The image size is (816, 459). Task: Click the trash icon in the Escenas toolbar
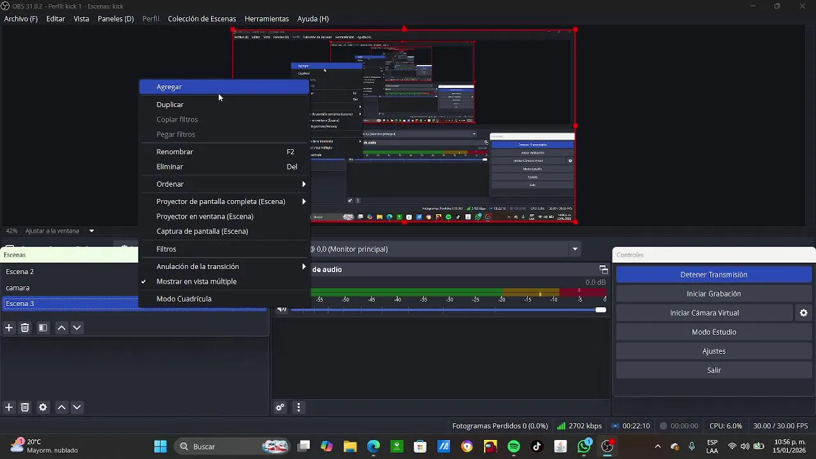click(25, 328)
